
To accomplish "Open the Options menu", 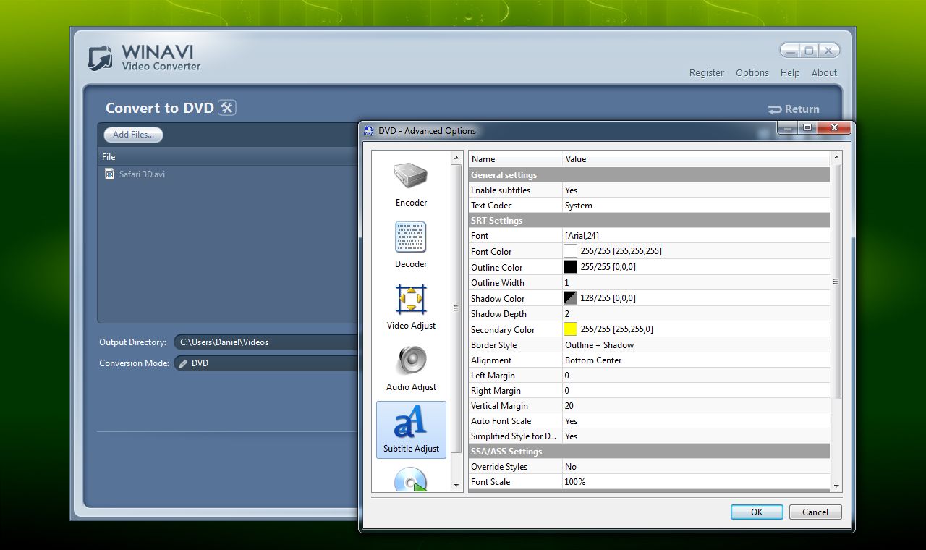I will point(752,72).
